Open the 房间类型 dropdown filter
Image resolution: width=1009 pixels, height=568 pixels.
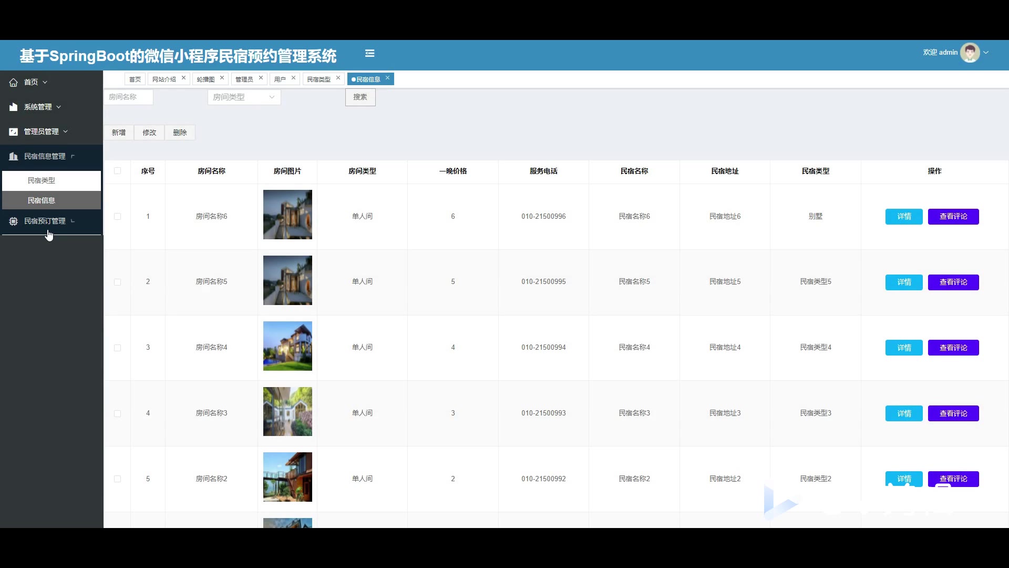pos(244,97)
